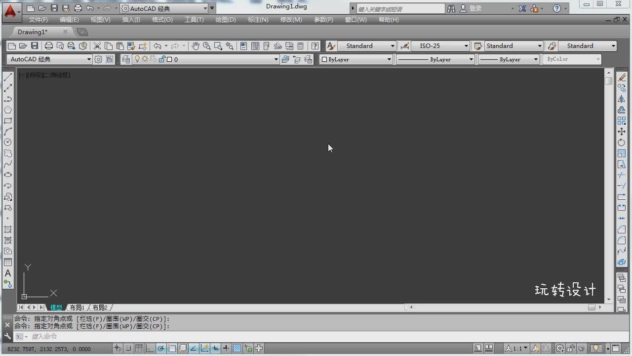Select the Line draw tool
Viewport: 632px width, 356px height.
(8, 77)
